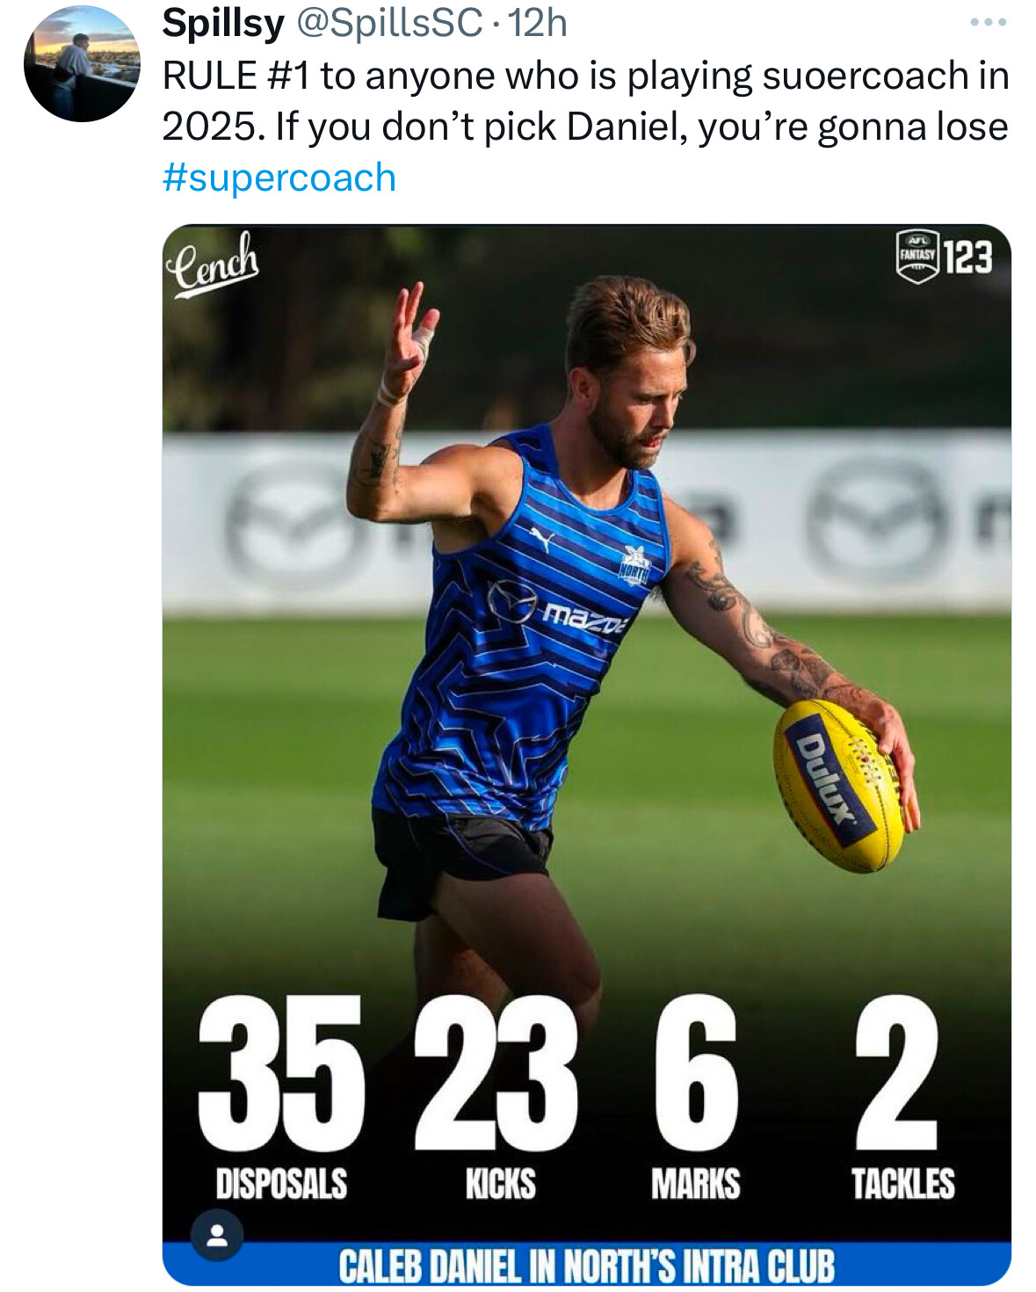
Task: Click the 35 disposals stat number
Action: pos(280,1072)
